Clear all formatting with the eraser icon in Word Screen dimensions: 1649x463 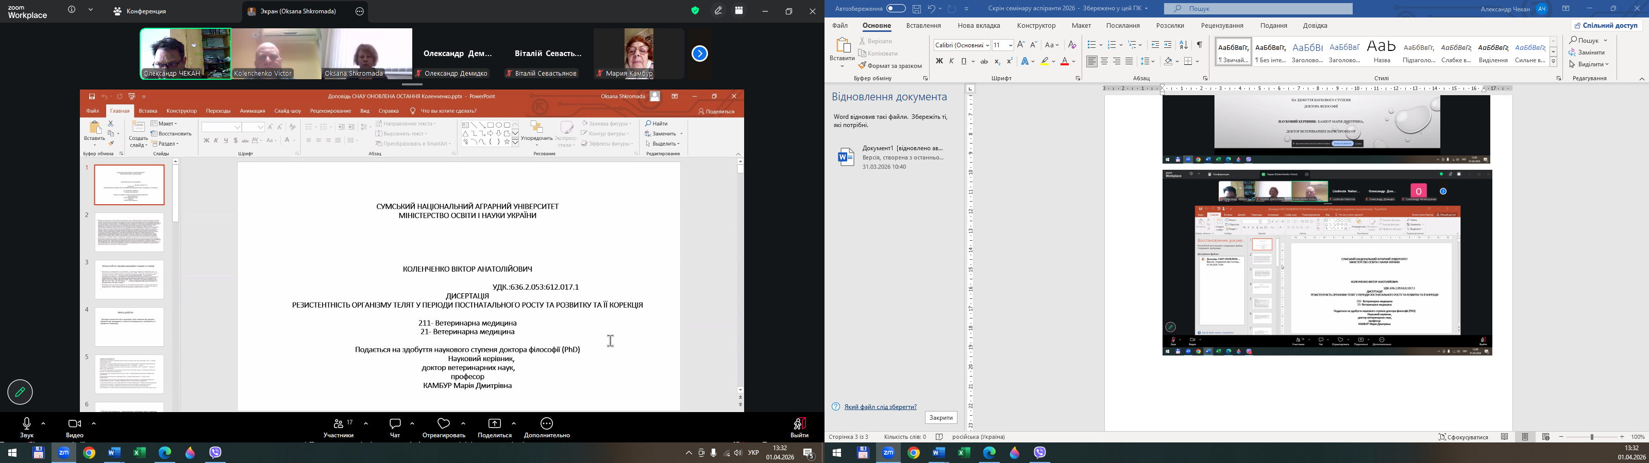tap(1072, 45)
